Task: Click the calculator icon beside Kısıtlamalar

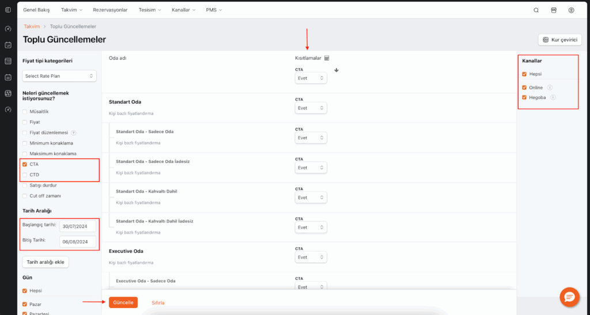Action: click(x=326, y=58)
